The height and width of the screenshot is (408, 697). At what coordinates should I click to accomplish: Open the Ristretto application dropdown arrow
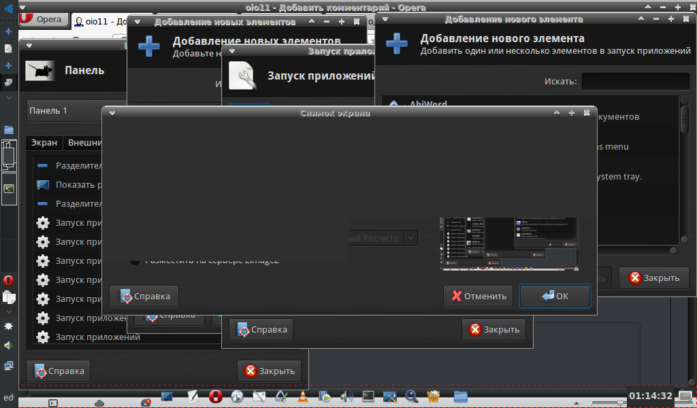411,238
